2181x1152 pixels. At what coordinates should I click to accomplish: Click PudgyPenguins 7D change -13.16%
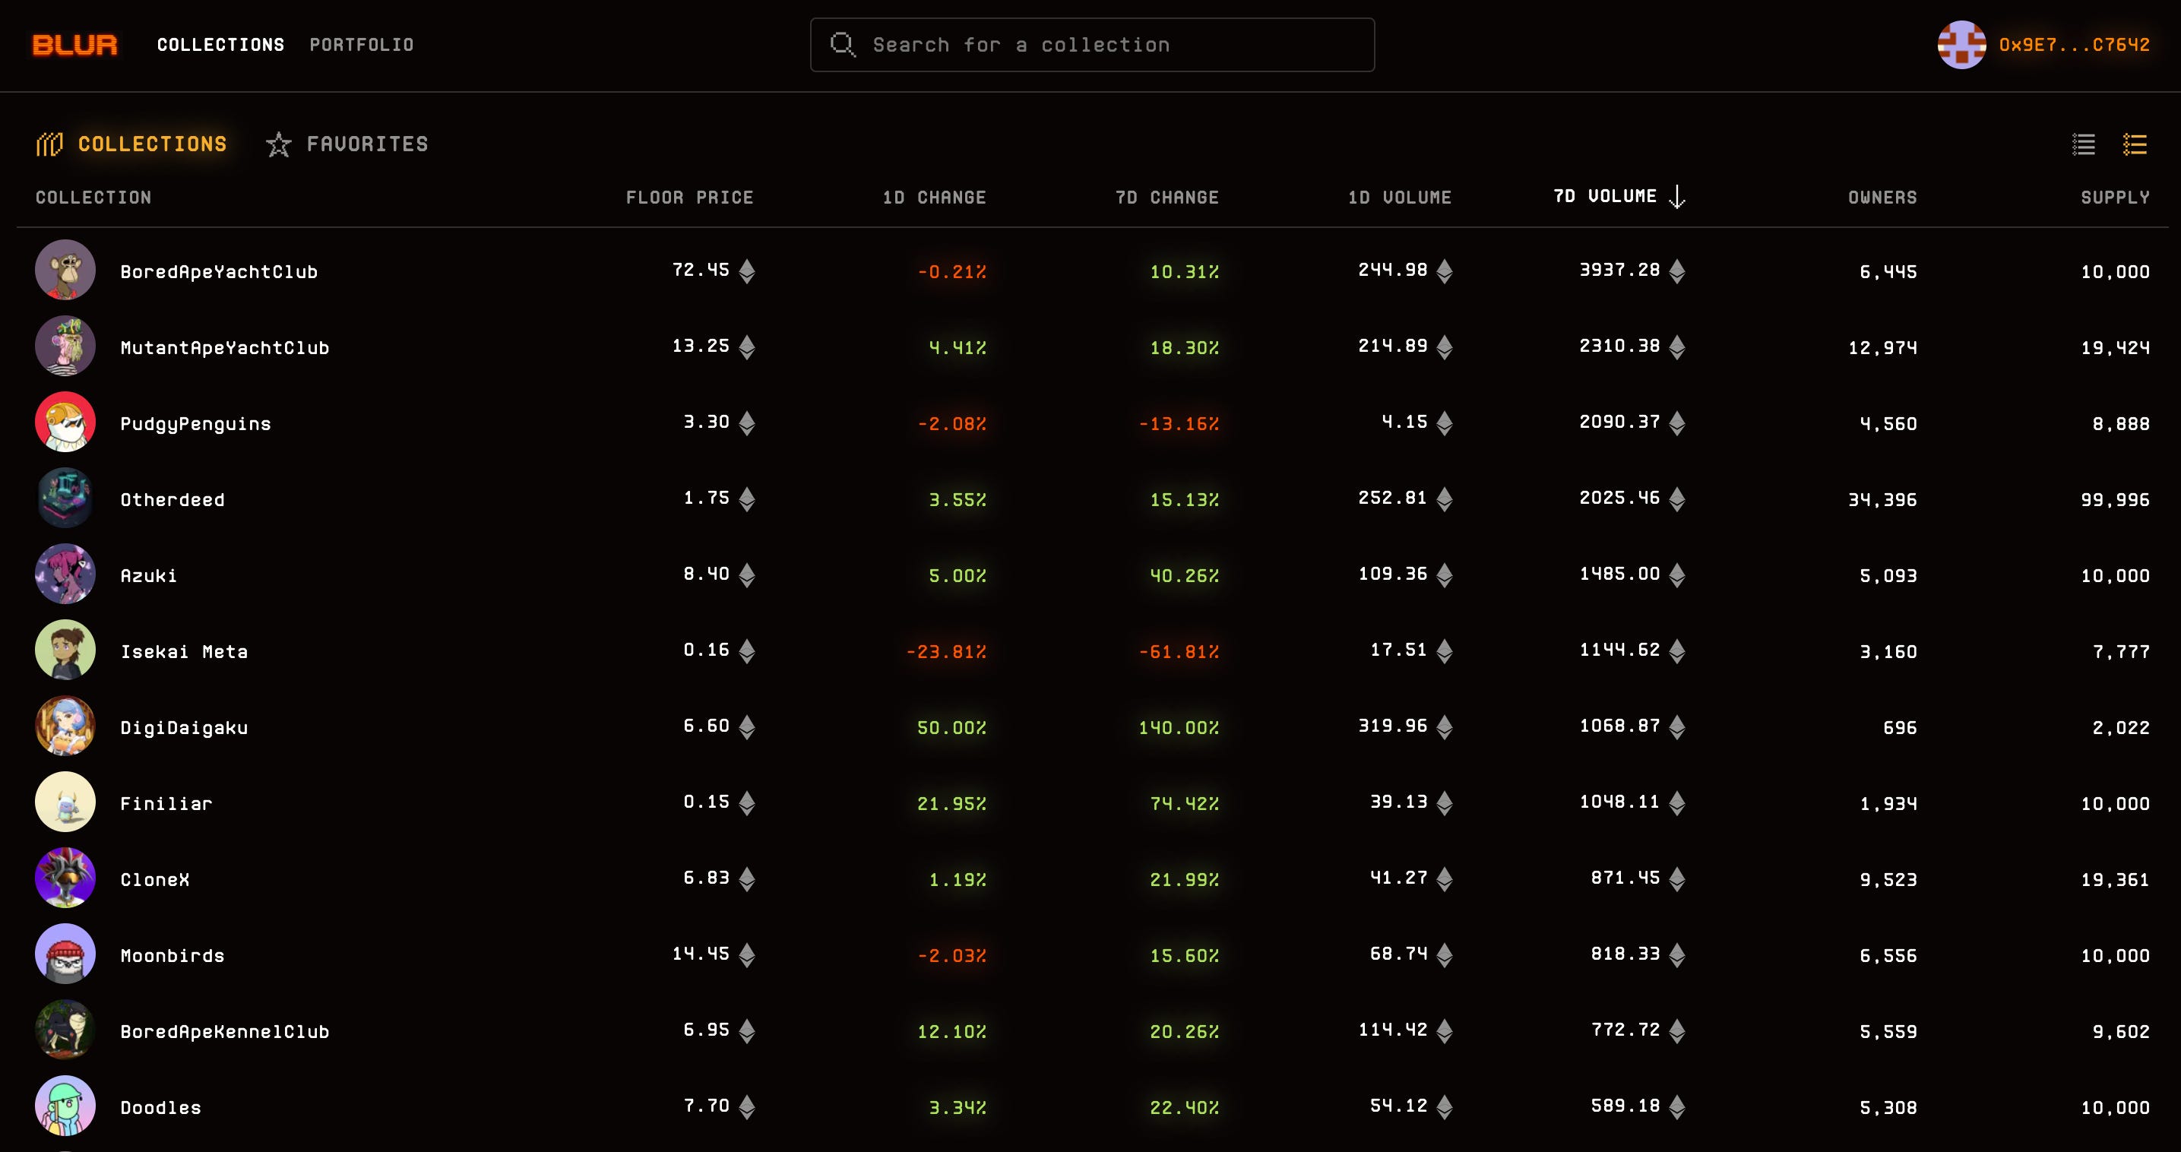1179,424
